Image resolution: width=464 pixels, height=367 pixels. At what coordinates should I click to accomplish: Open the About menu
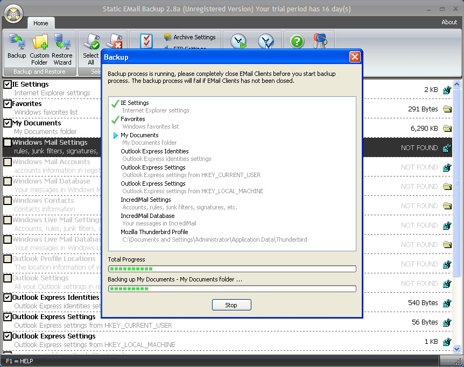point(449,22)
